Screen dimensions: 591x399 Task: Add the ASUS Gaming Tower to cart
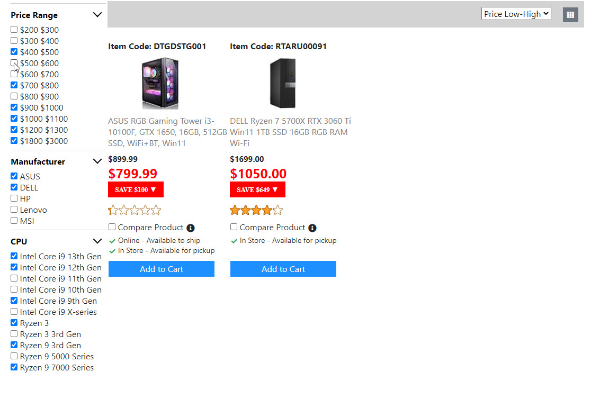point(162,269)
